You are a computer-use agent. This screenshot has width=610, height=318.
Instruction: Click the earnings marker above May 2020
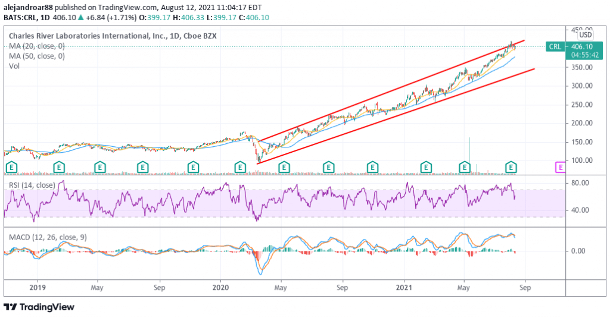tap(284, 168)
